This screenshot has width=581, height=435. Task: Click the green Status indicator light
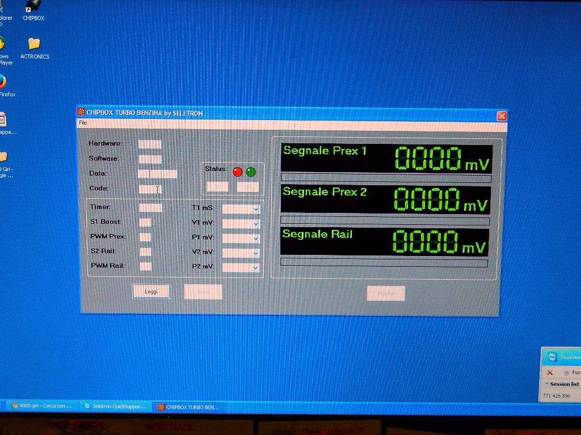251,172
